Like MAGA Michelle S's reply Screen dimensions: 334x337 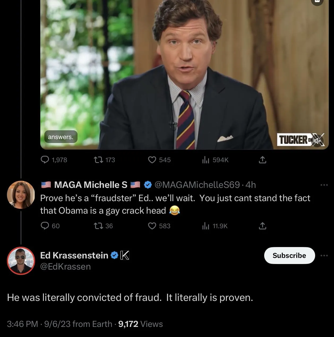click(152, 226)
